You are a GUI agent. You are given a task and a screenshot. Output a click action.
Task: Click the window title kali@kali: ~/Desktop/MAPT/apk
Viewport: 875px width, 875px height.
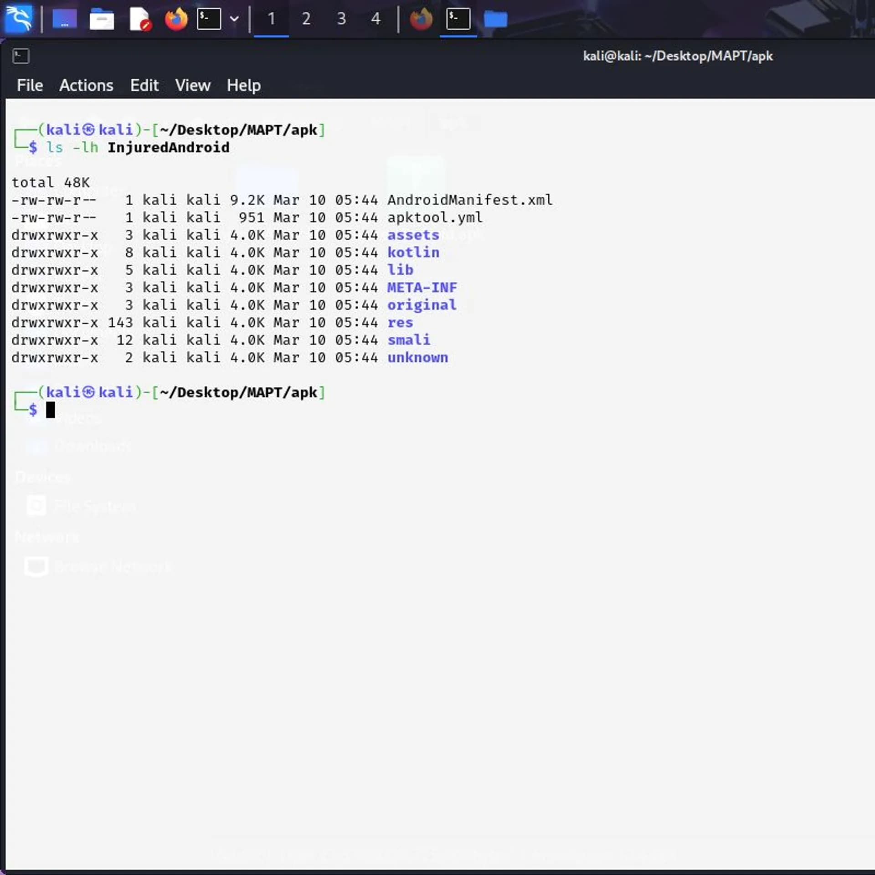coord(678,56)
